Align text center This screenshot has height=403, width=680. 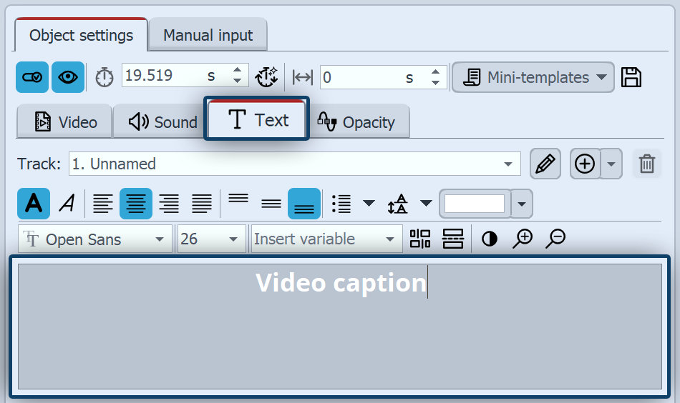point(136,204)
